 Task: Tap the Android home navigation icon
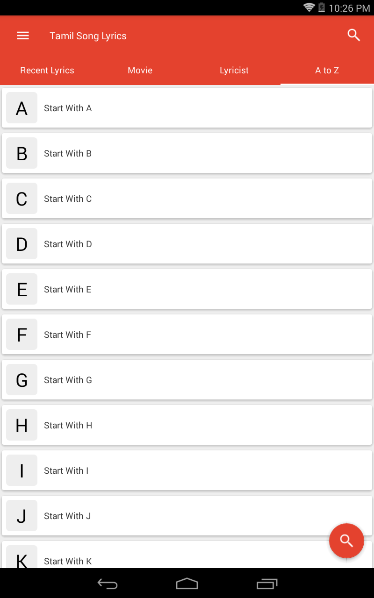187,584
